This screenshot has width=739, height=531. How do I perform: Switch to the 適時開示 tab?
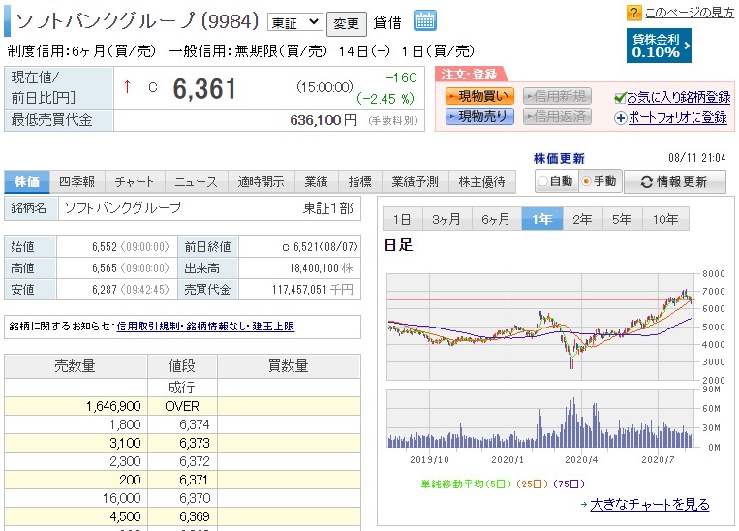point(262,181)
